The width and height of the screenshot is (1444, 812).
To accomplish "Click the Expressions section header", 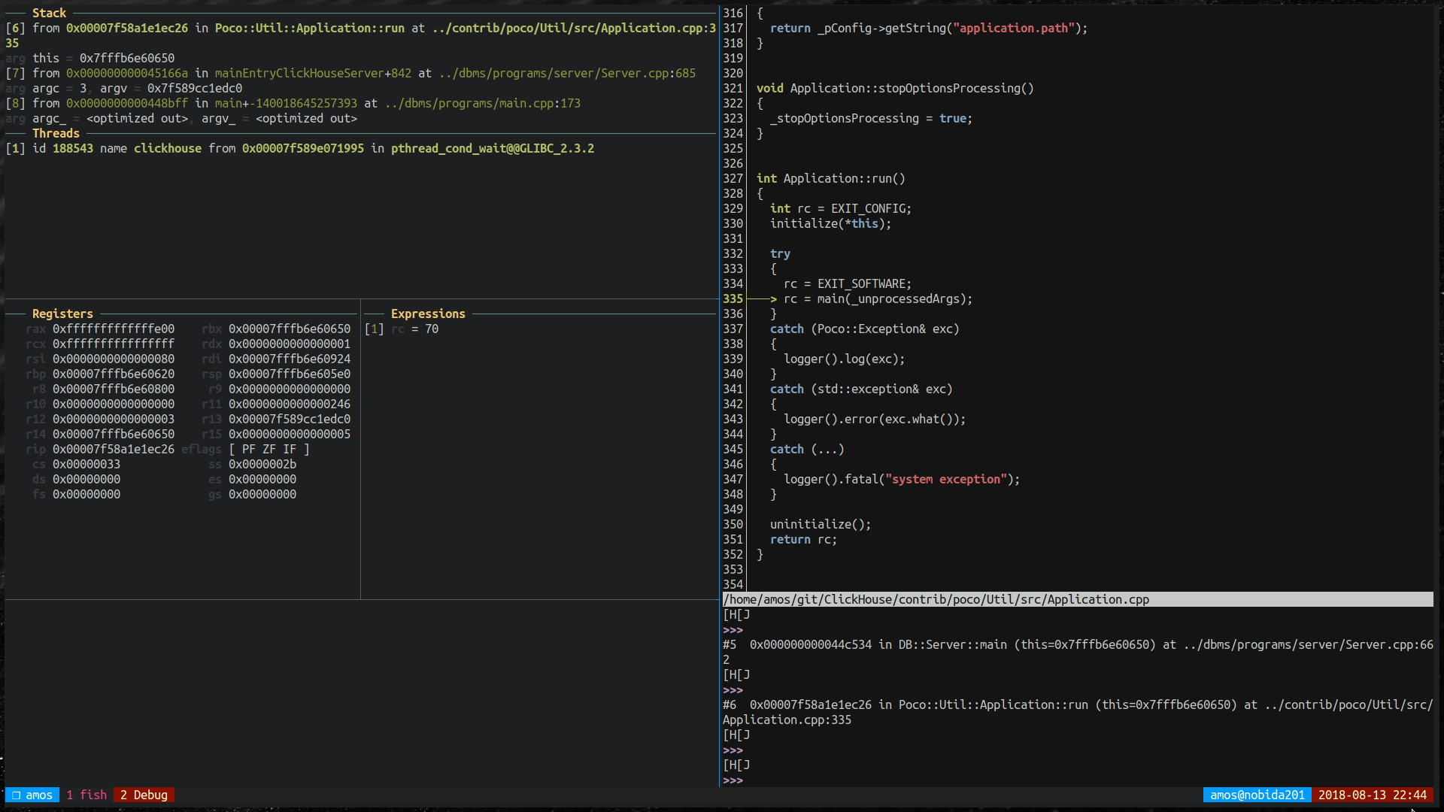I will point(428,314).
